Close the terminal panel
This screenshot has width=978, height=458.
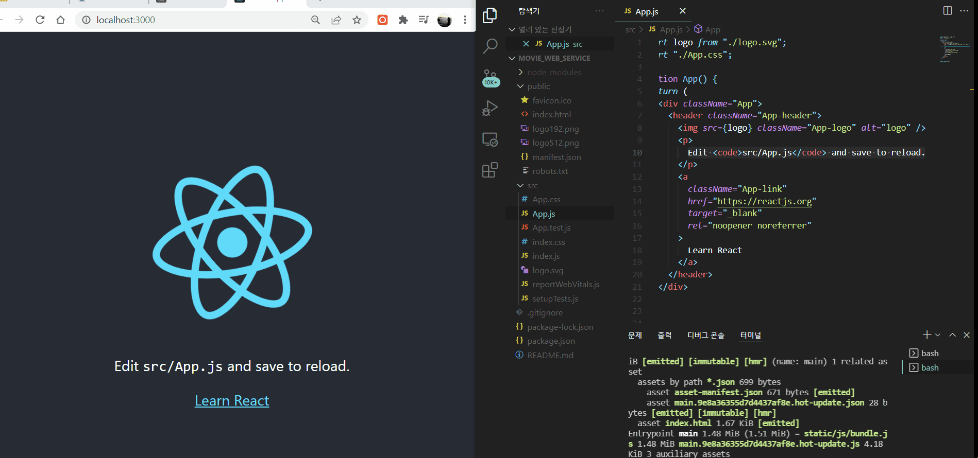pyautogui.click(x=967, y=335)
